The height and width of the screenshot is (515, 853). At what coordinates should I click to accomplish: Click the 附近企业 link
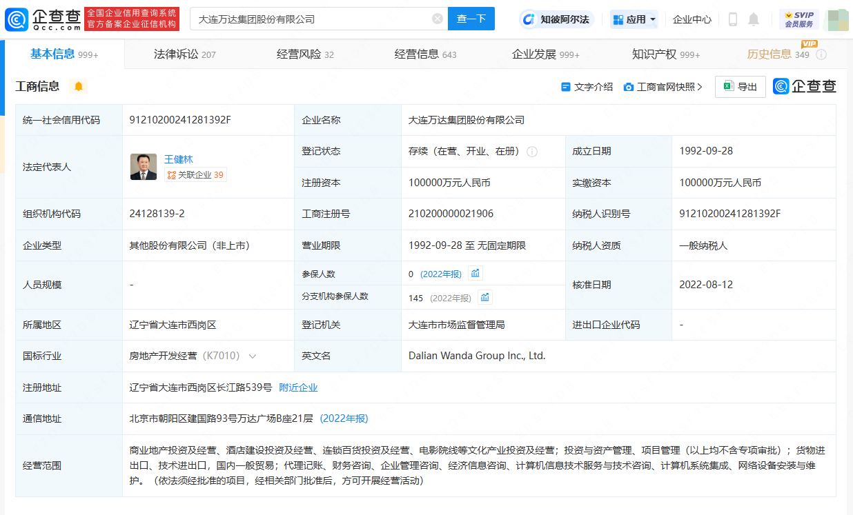click(x=298, y=387)
